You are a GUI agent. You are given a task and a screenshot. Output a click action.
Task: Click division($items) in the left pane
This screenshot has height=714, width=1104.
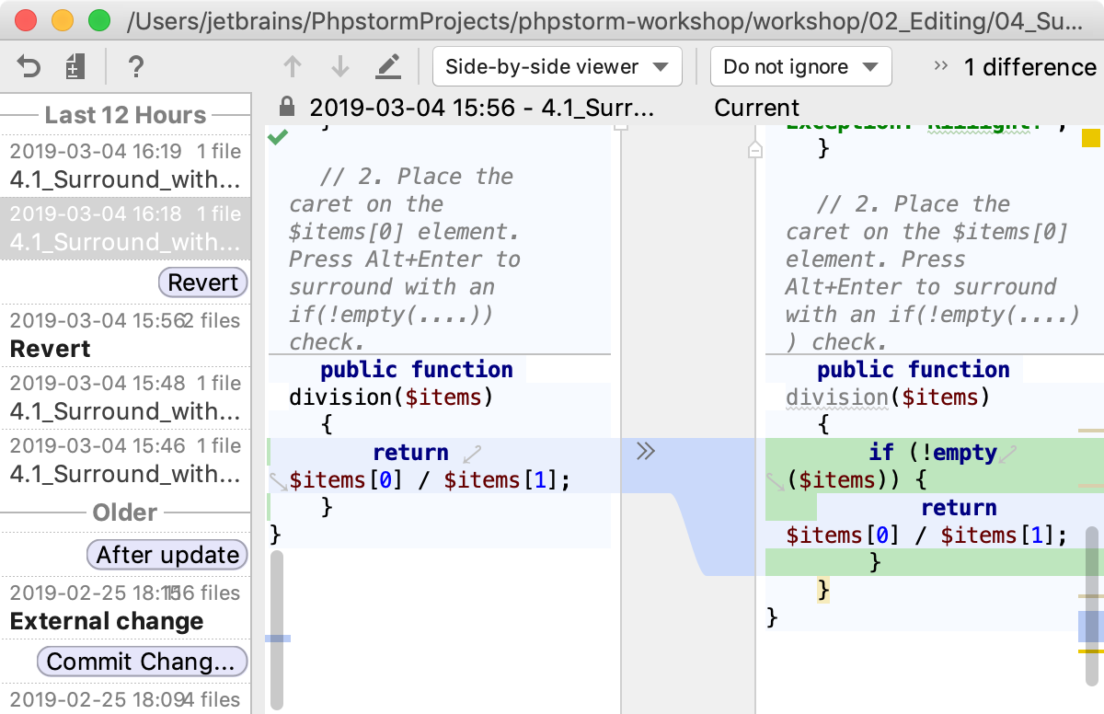tap(391, 397)
